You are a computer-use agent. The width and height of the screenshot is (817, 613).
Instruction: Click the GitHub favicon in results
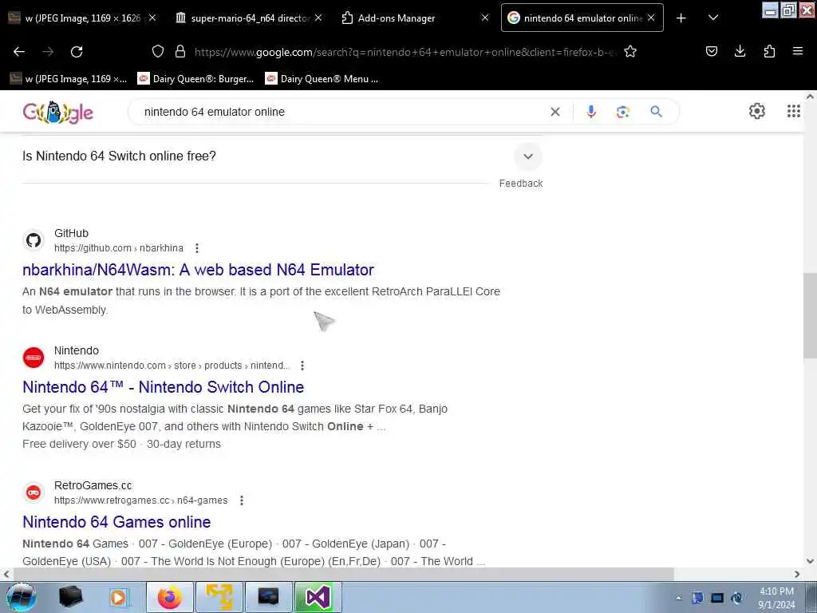(34, 240)
